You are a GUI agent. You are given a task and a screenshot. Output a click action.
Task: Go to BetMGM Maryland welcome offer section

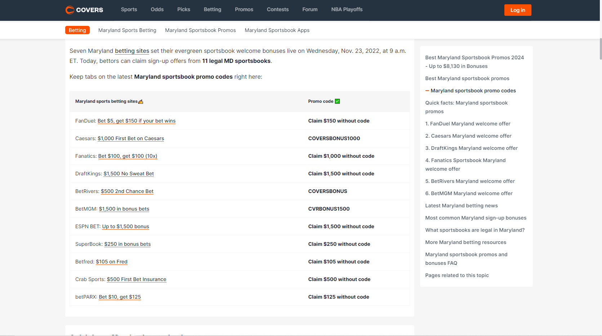pyautogui.click(x=469, y=193)
